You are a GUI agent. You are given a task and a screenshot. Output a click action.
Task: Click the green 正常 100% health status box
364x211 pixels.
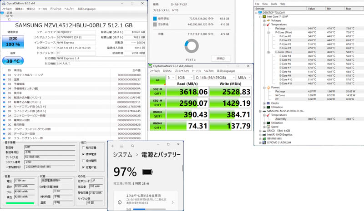(13, 42)
